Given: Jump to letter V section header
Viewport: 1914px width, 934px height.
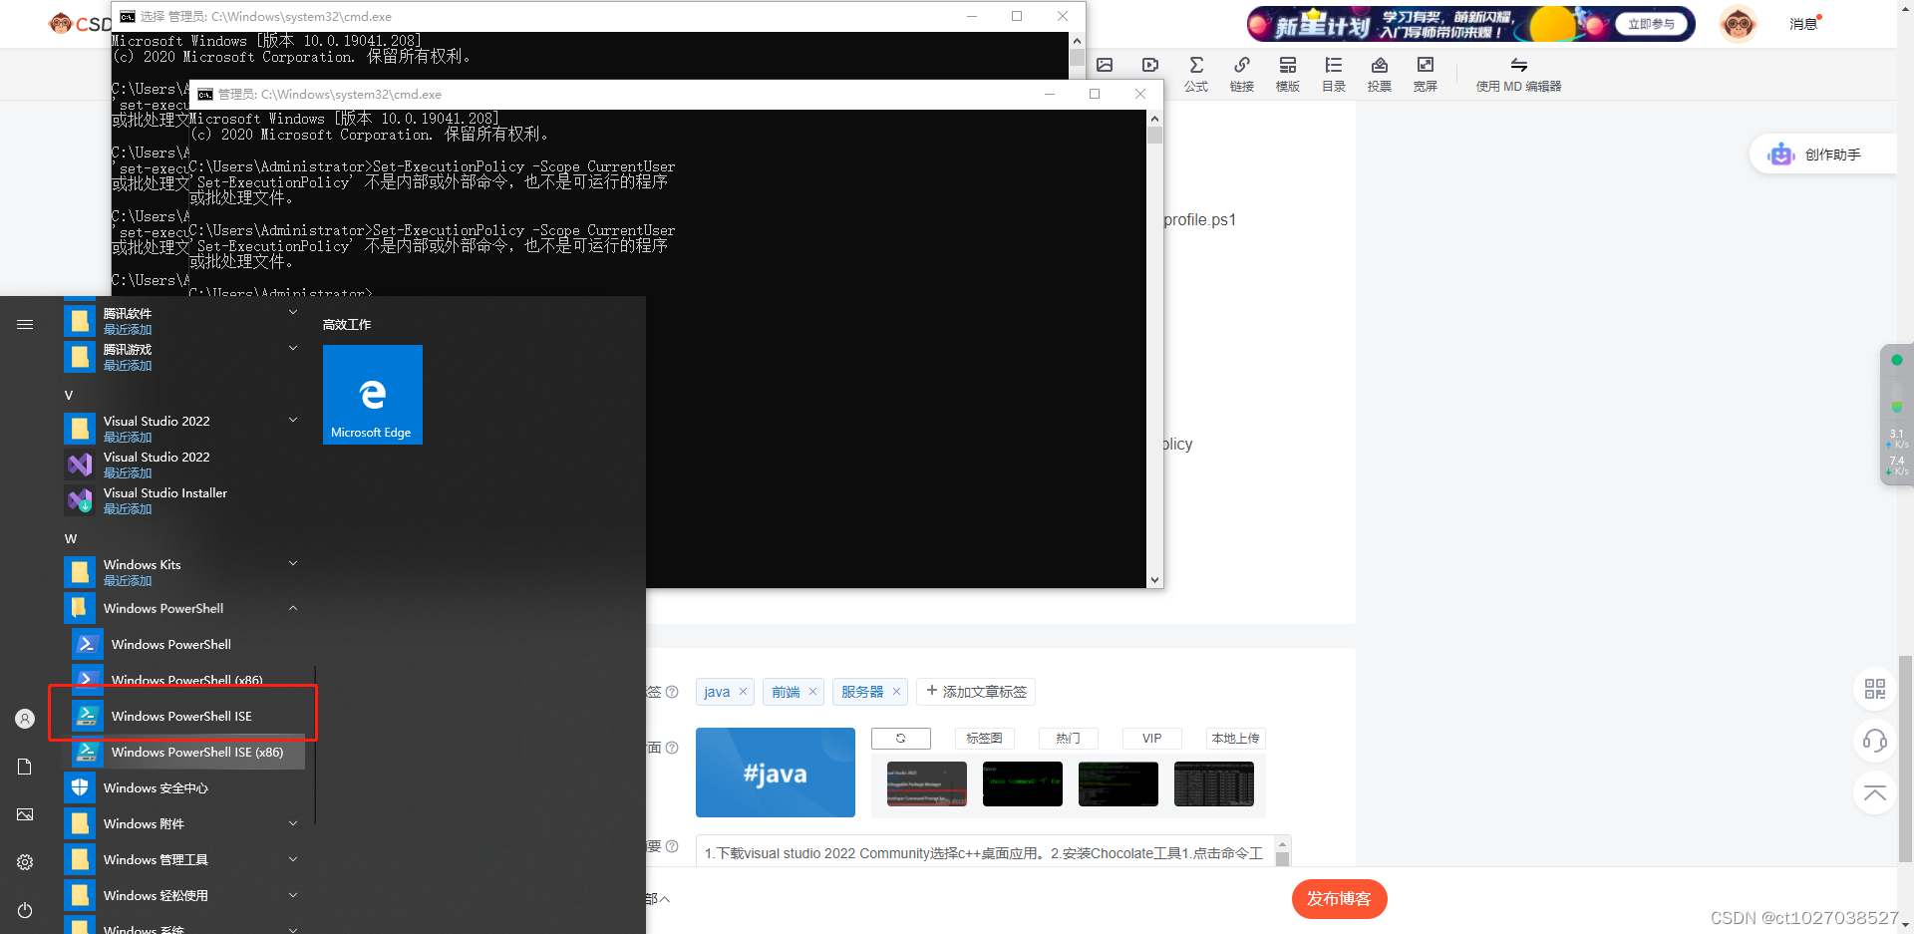Looking at the screenshot, I should 69,395.
